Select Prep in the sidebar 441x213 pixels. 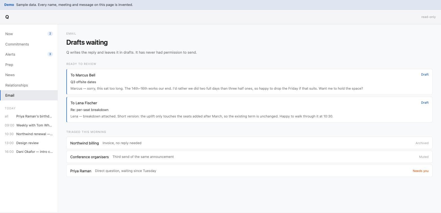[29, 65]
